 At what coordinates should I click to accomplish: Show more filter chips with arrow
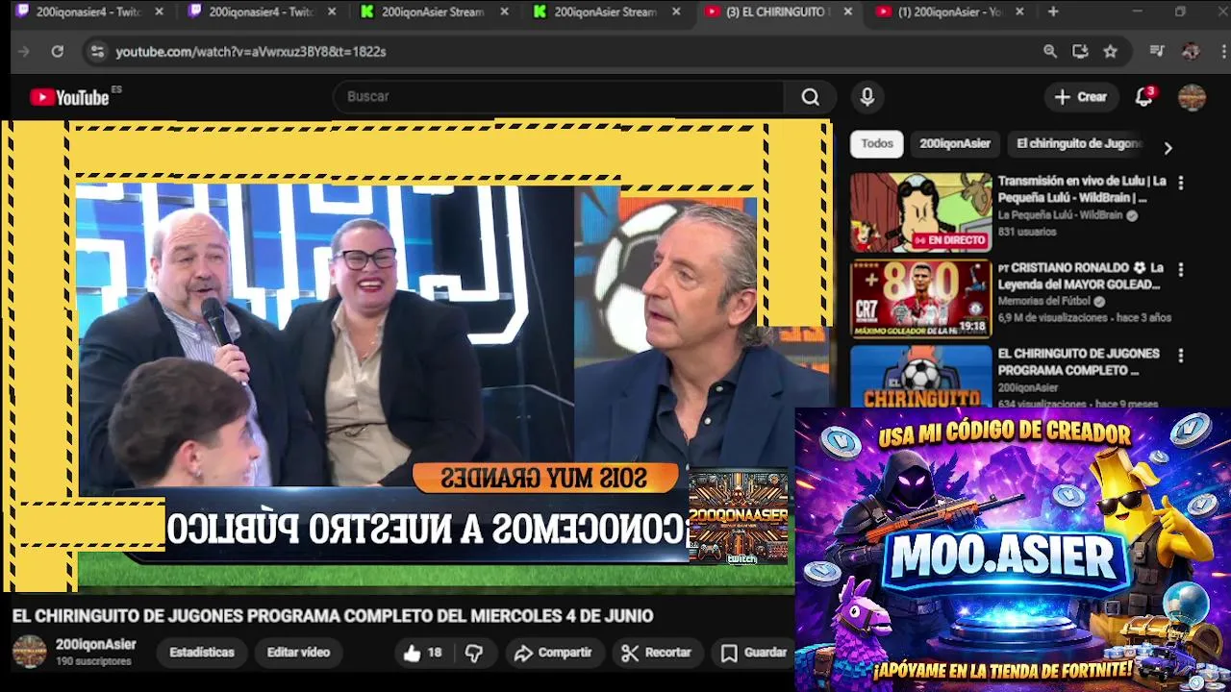point(1168,148)
